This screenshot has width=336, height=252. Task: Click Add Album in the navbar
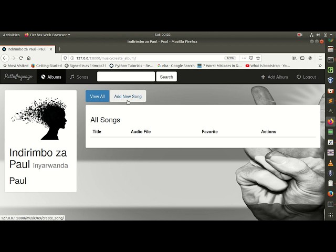coord(275,77)
